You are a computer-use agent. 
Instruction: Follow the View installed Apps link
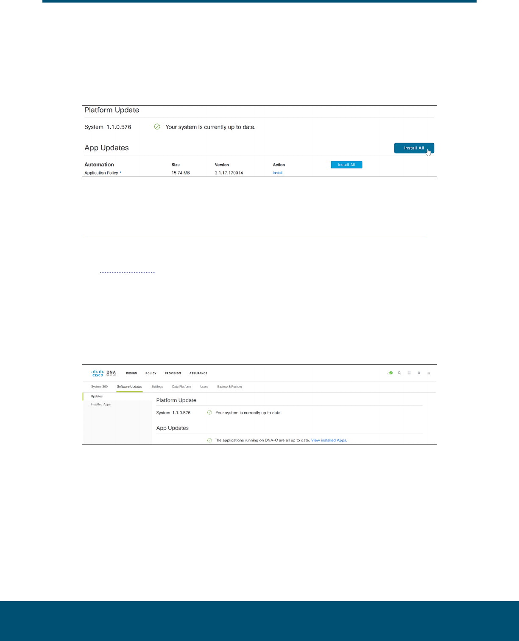click(329, 440)
